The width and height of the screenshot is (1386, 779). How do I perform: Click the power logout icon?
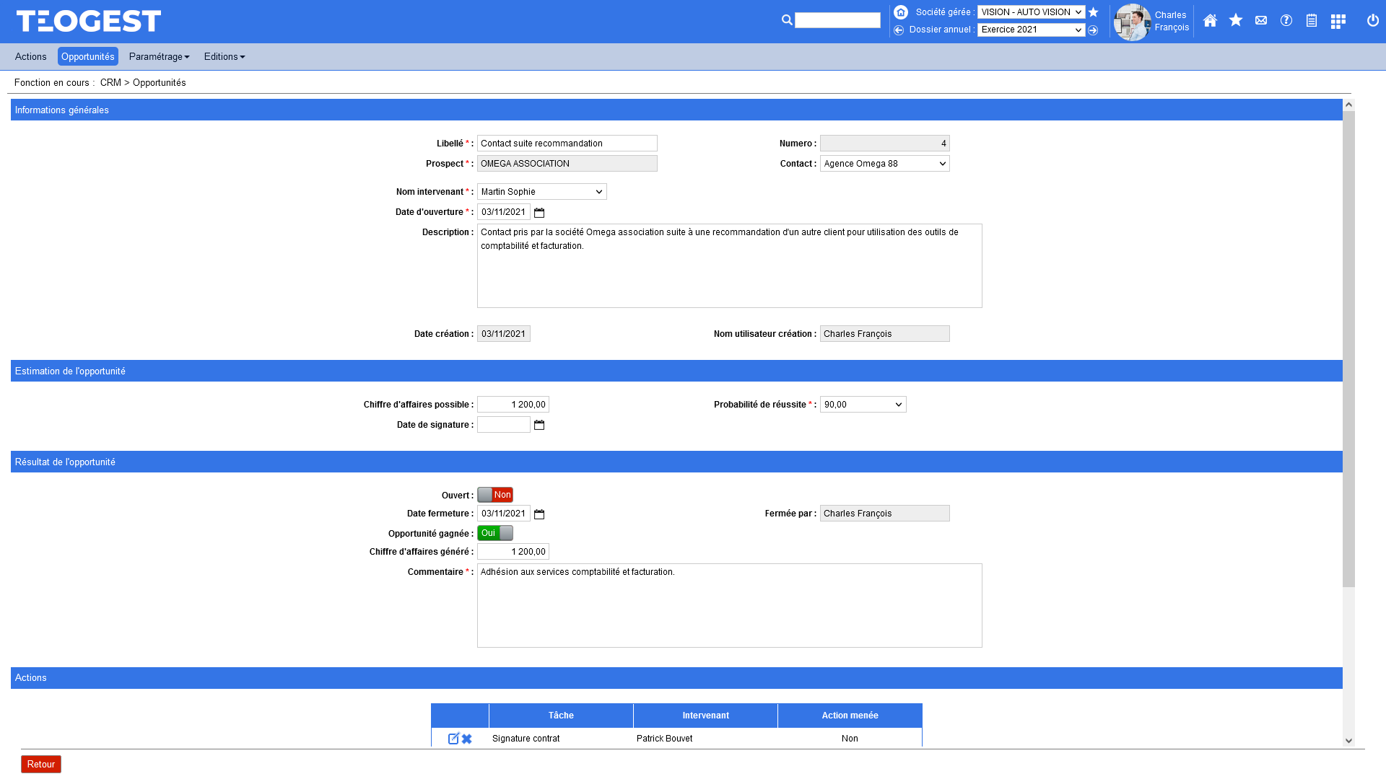(x=1372, y=21)
